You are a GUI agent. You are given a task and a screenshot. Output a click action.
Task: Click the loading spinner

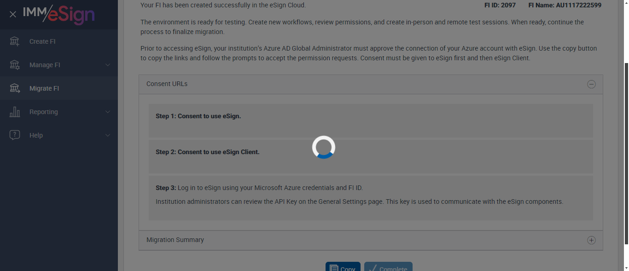pos(324,147)
